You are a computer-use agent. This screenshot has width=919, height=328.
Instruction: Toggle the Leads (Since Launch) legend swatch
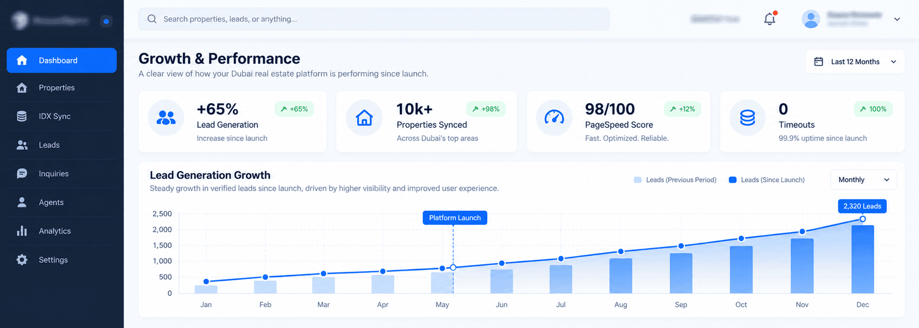(x=733, y=180)
